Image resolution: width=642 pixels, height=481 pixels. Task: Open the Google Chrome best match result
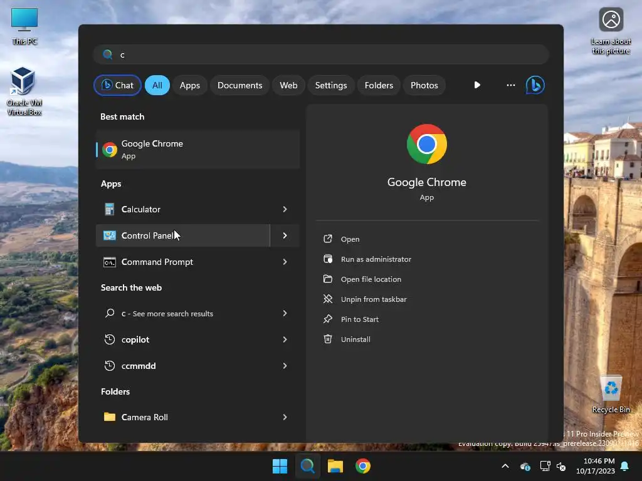[x=197, y=149]
